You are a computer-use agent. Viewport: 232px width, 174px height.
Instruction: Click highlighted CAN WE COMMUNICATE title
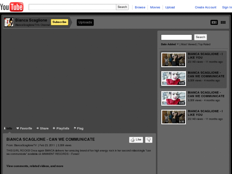[x=206, y=74]
